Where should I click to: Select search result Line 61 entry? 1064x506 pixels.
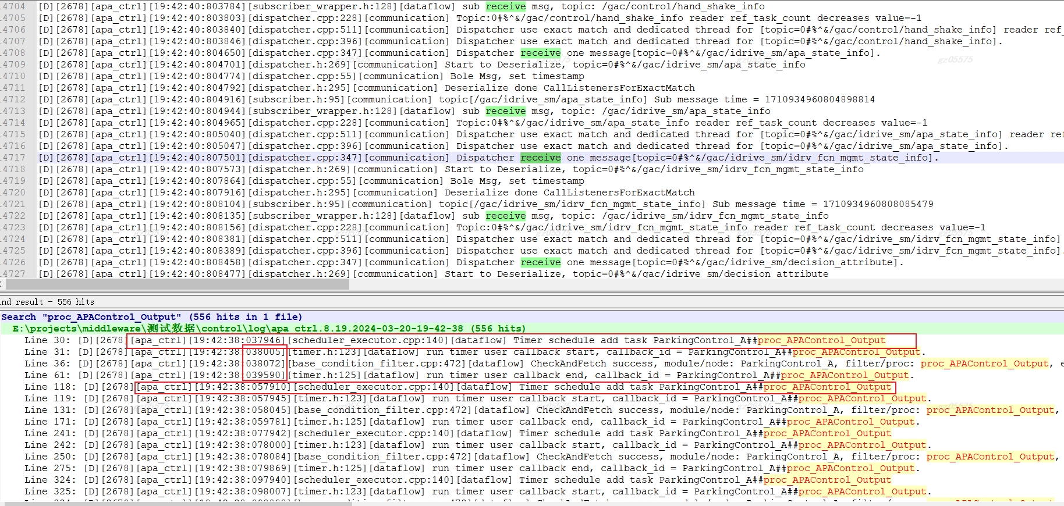(47, 375)
